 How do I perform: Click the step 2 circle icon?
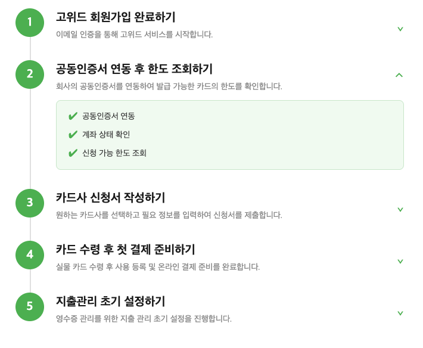[x=30, y=74]
